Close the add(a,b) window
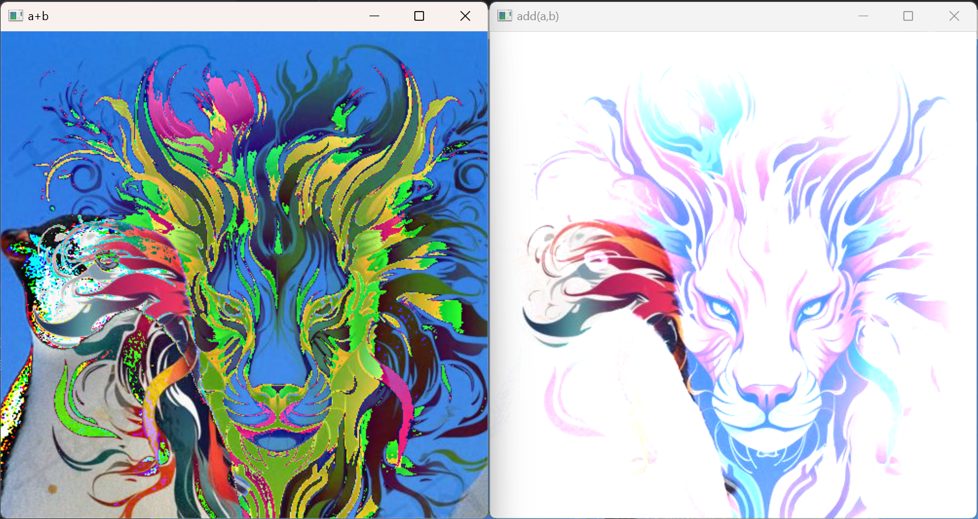Image resolution: width=978 pixels, height=519 pixels. pyautogui.click(x=954, y=16)
